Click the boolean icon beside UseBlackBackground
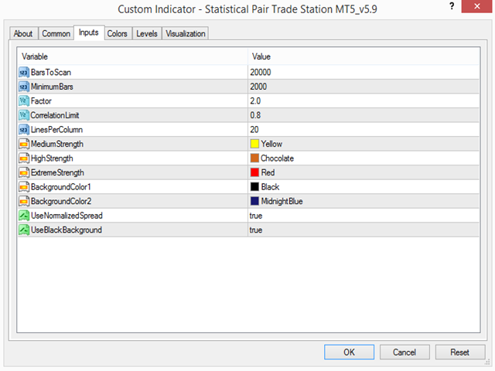Image resolution: width=495 pixels, height=371 pixels. click(x=24, y=230)
